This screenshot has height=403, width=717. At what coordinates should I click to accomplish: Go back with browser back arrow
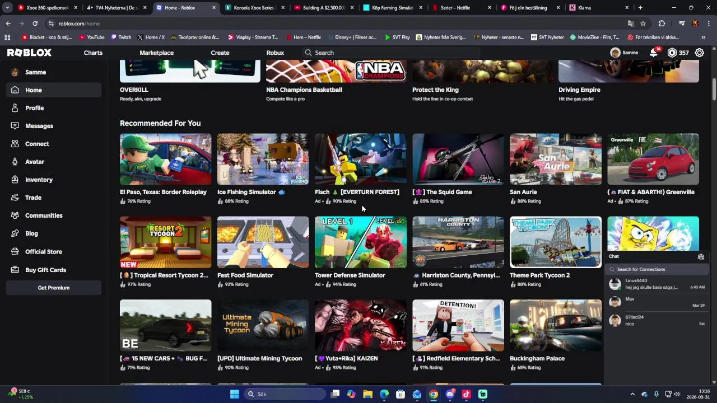pyautogui.click(x=8, y=24)
